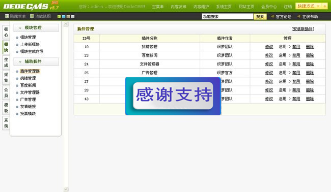
Task: Open 内容维护 in the top navigation
Action: [201, 7]
